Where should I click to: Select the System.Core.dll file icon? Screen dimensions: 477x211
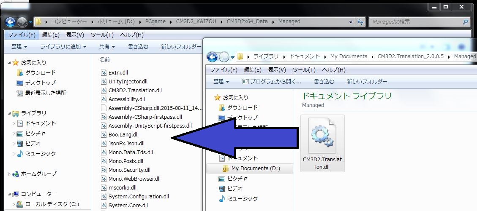point(104,205)
